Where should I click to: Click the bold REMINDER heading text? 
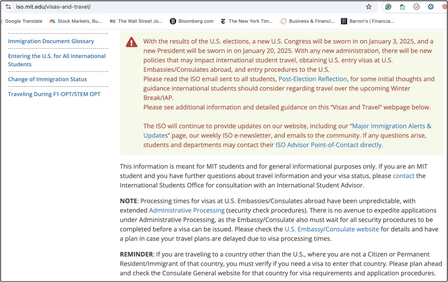(x=136, y=254)
